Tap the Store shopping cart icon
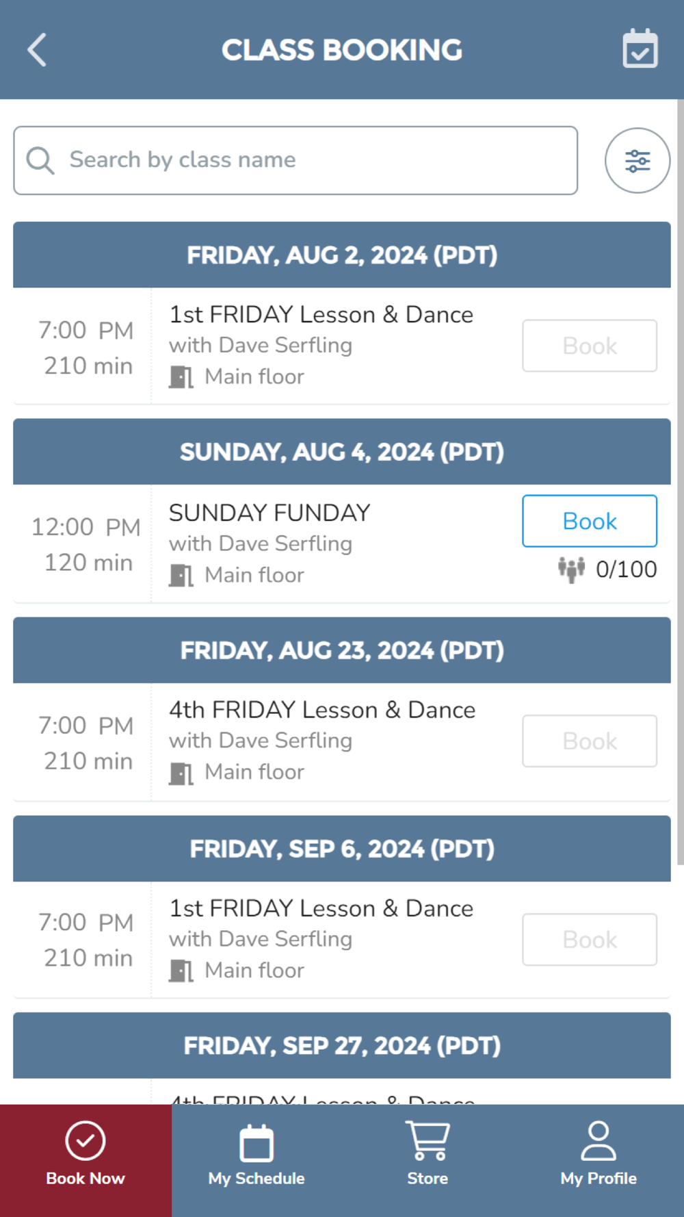684x1217 pixels. tap(428, 1140)
